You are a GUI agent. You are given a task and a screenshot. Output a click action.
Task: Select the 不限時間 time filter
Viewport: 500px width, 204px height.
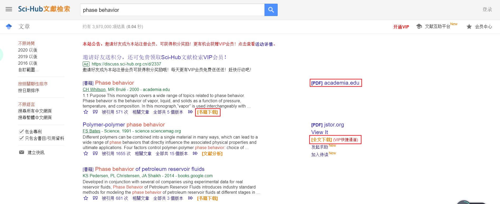click(x=26, y=43)
